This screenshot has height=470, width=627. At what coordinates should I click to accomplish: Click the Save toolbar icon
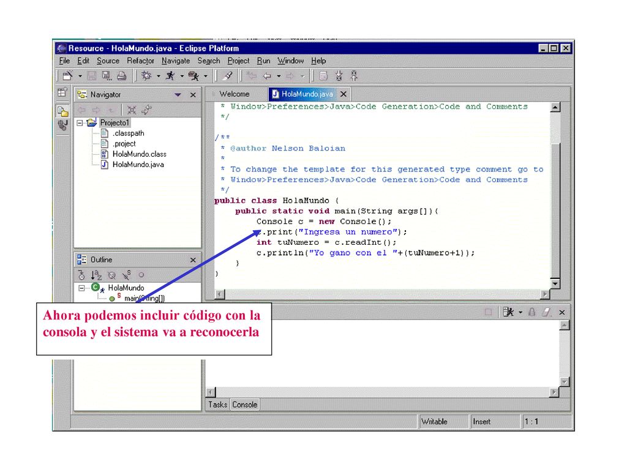[92, 75]
